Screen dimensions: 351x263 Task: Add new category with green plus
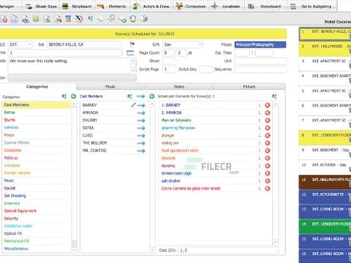click(73, 96)
